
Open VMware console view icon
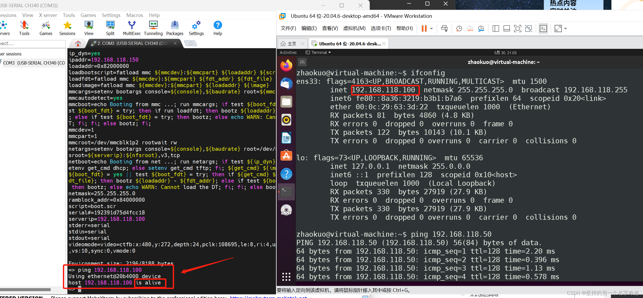pos(543,28)
